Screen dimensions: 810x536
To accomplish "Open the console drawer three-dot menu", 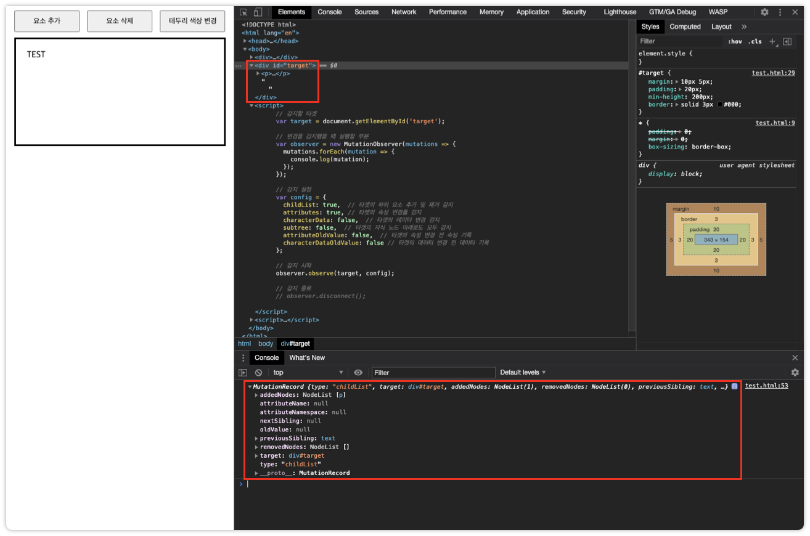I will coord(243,357).
